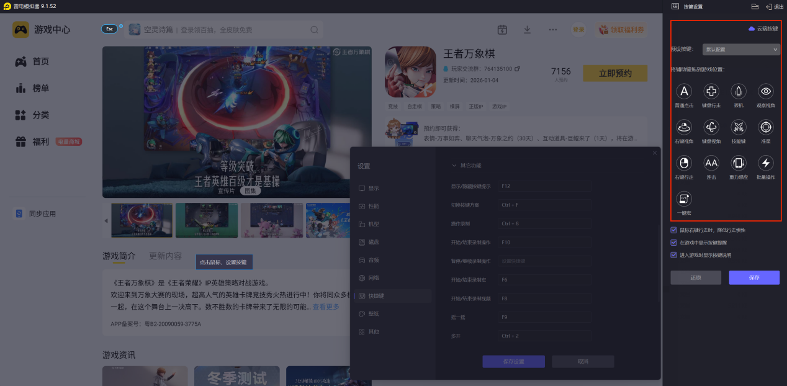The image size is (787, 386).
Task: Open the three-dots more menu in Game Center
Action: [552, 30]
